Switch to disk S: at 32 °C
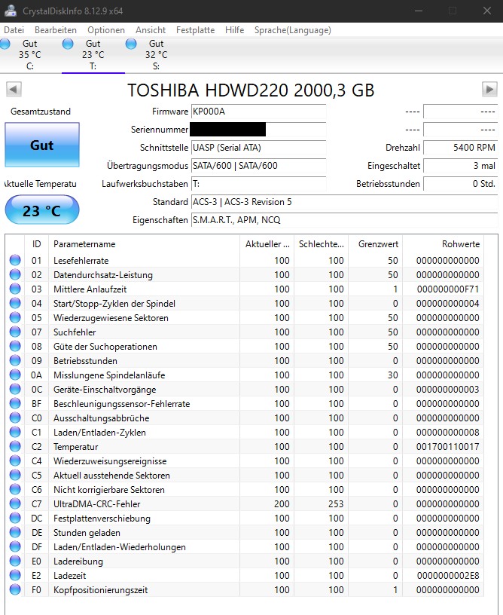The width and height of the screenshot is (503, 615). [x=157, y=55]
